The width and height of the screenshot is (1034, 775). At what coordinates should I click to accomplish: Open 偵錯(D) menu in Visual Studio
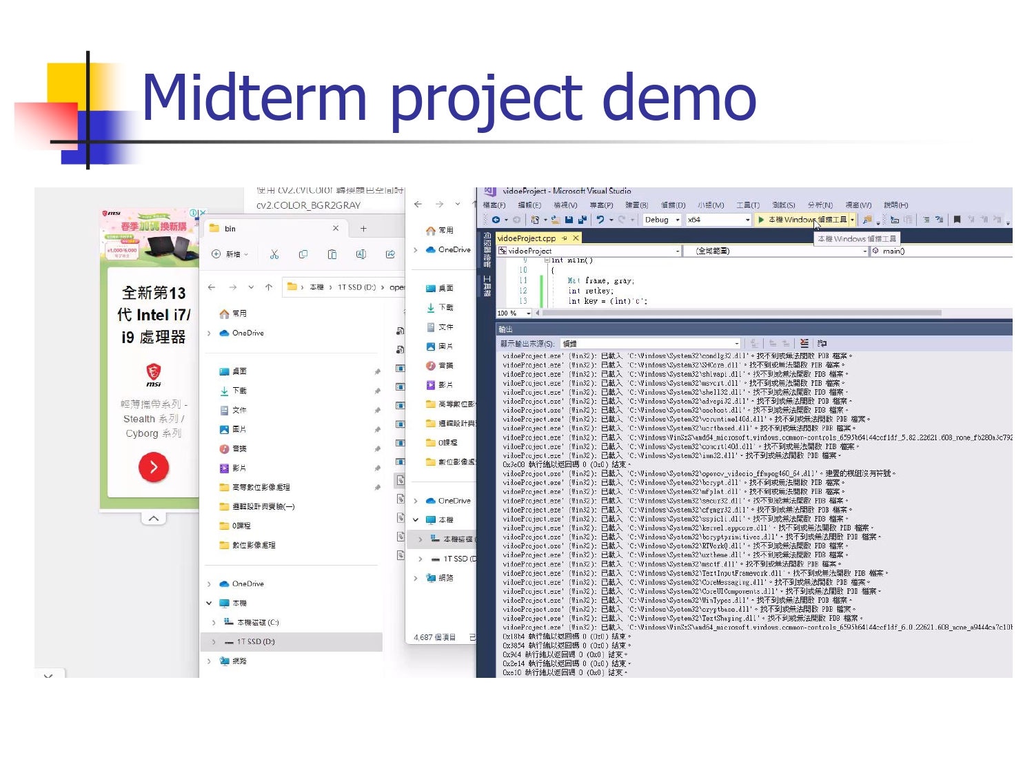673,205
